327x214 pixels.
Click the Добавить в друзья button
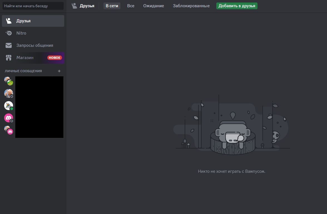coord(237,6)
